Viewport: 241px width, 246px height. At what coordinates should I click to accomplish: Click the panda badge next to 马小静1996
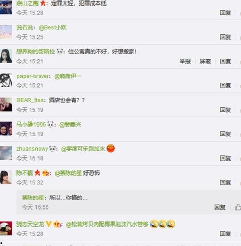51,124
